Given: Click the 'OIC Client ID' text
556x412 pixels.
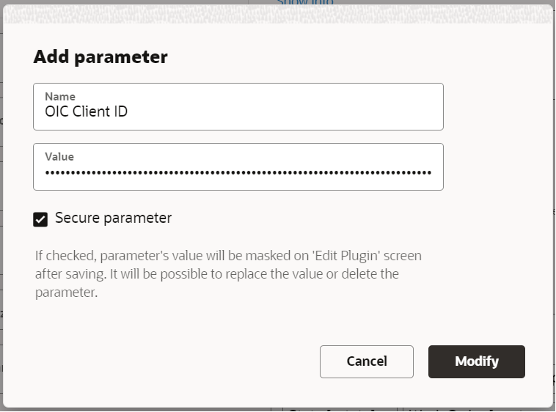Looking at the screenshot, I should 87,112.
